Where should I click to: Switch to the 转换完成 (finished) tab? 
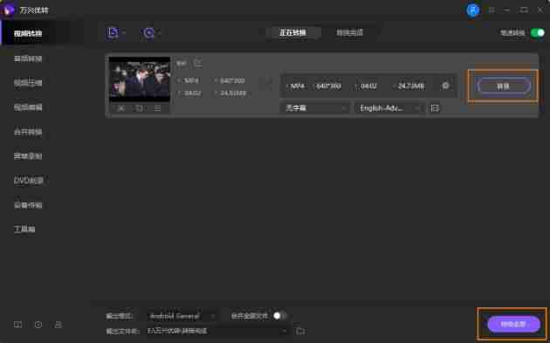click(x=350, y=32)
